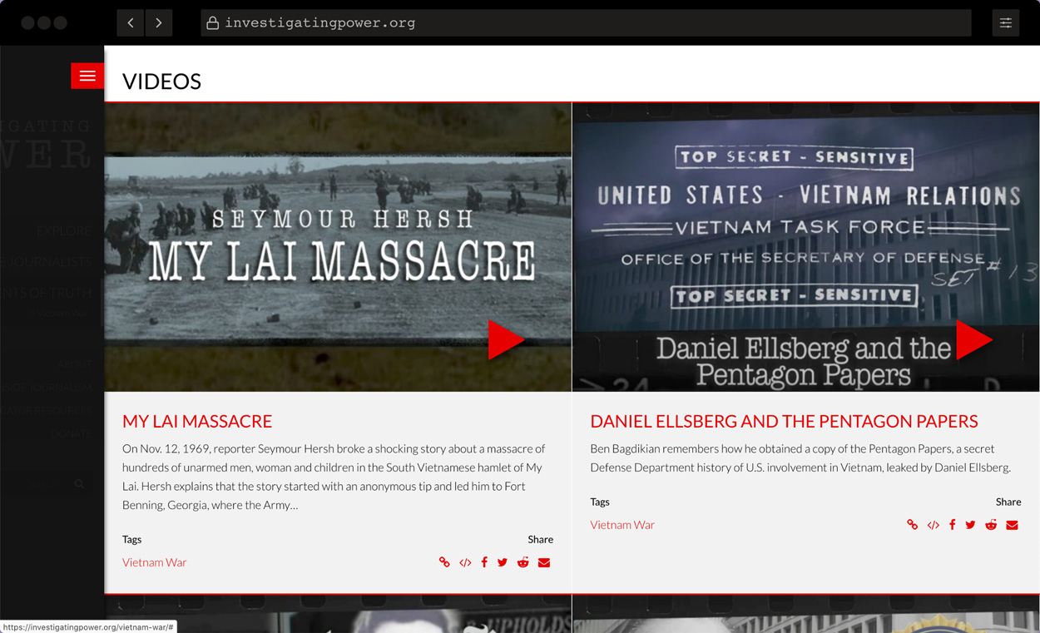1040x633 pixels.
Task: Email the My Lai Massacre video
Action: pos(544,563)
